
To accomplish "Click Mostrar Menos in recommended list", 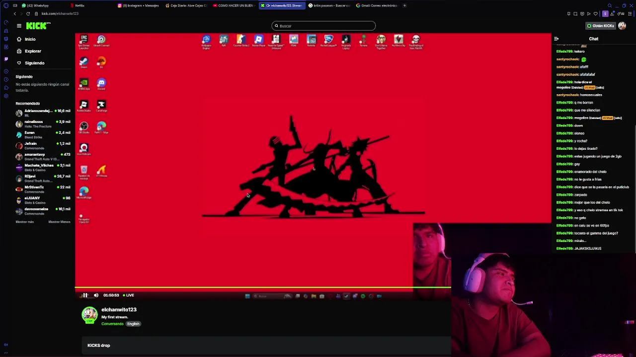I will (59, 222).
